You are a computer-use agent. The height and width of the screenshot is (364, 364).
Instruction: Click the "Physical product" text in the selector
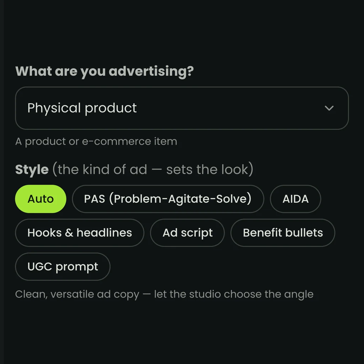coord(82,108)
